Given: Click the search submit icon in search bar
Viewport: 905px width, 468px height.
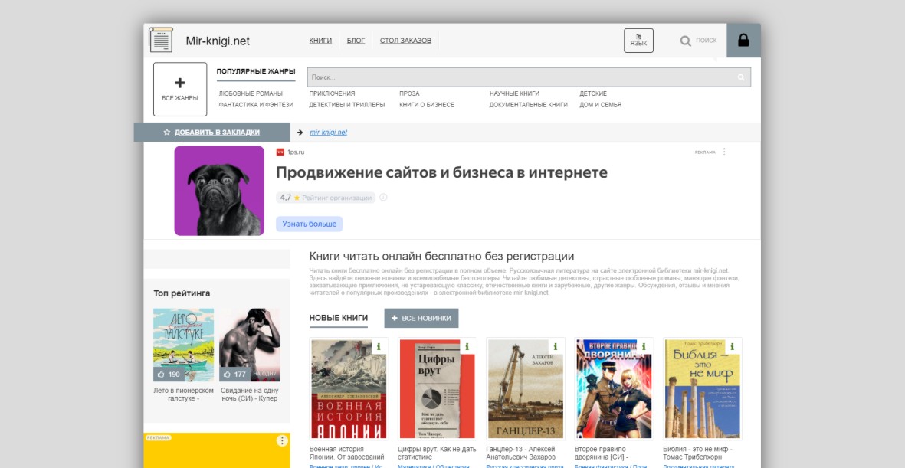Looking at the screenshot, I should (741, 77).
